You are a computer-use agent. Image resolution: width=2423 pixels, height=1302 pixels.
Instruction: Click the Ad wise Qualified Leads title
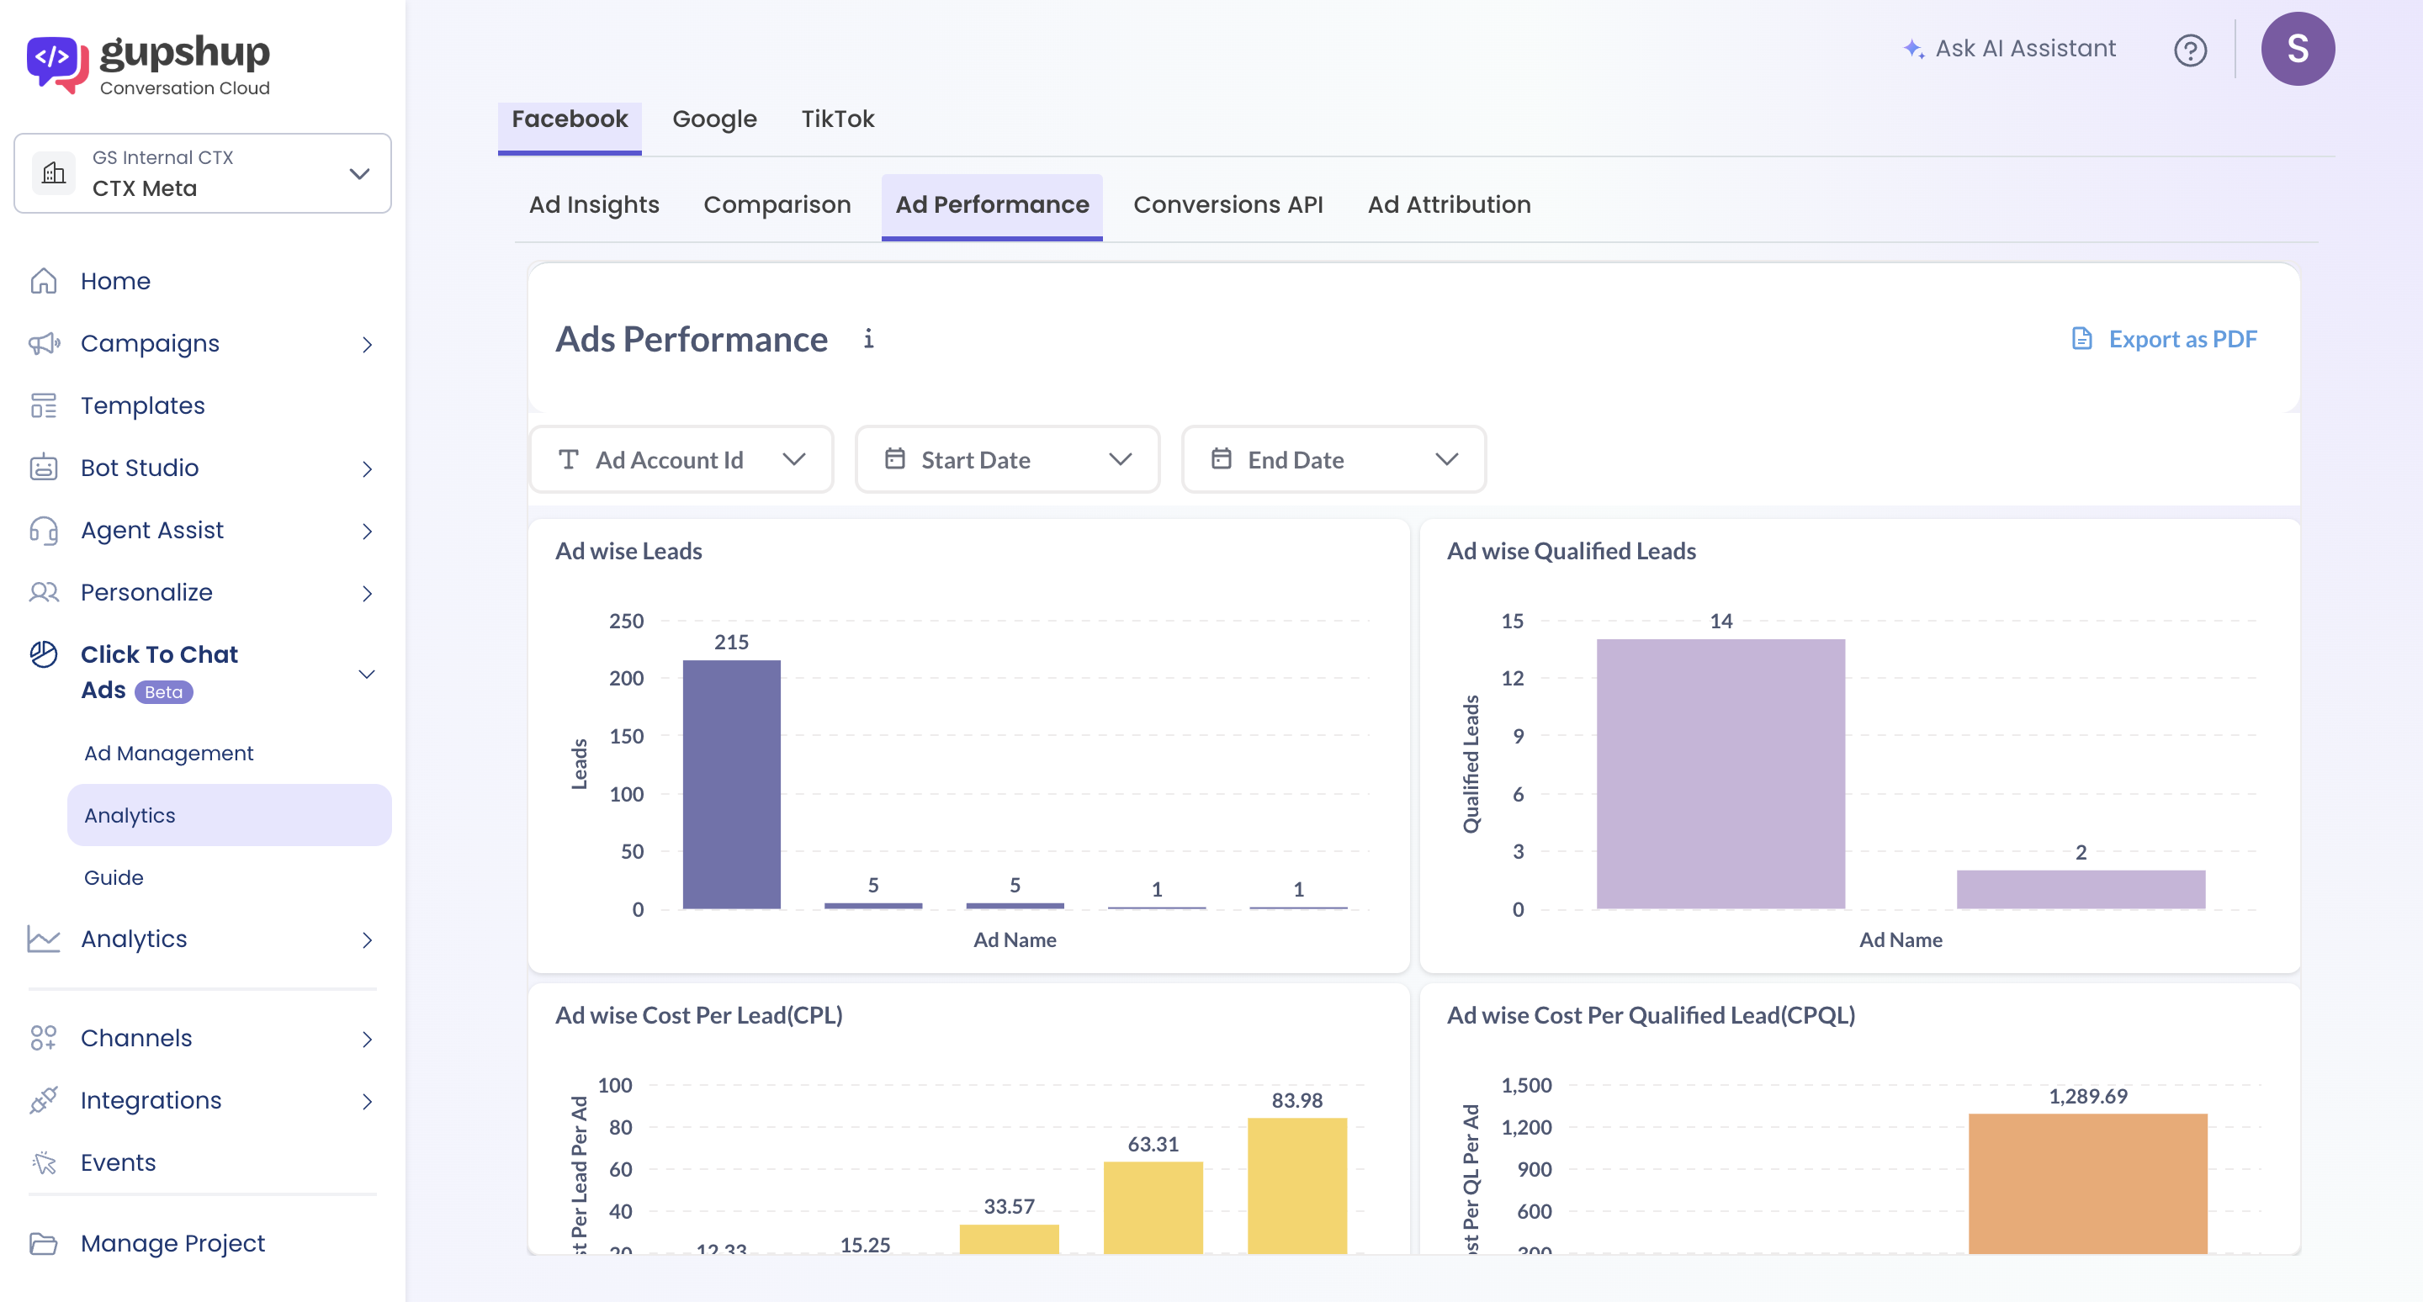[1571, 551]
